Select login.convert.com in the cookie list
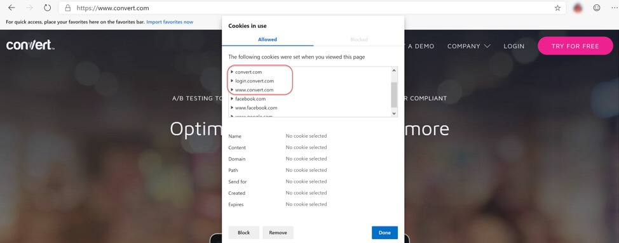 [254, 81]
